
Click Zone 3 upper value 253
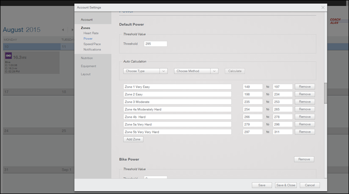click(x=283, y=102)
